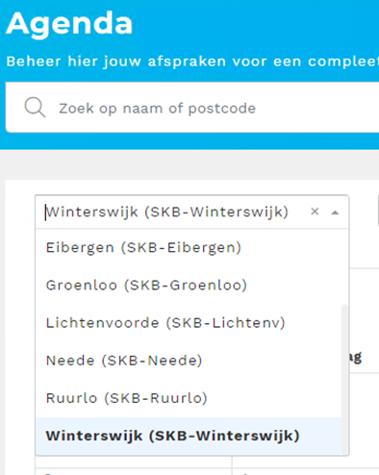Click the dropdown list's vertical scrollbar
Viewport: 379px width, 475px height.
344,379
